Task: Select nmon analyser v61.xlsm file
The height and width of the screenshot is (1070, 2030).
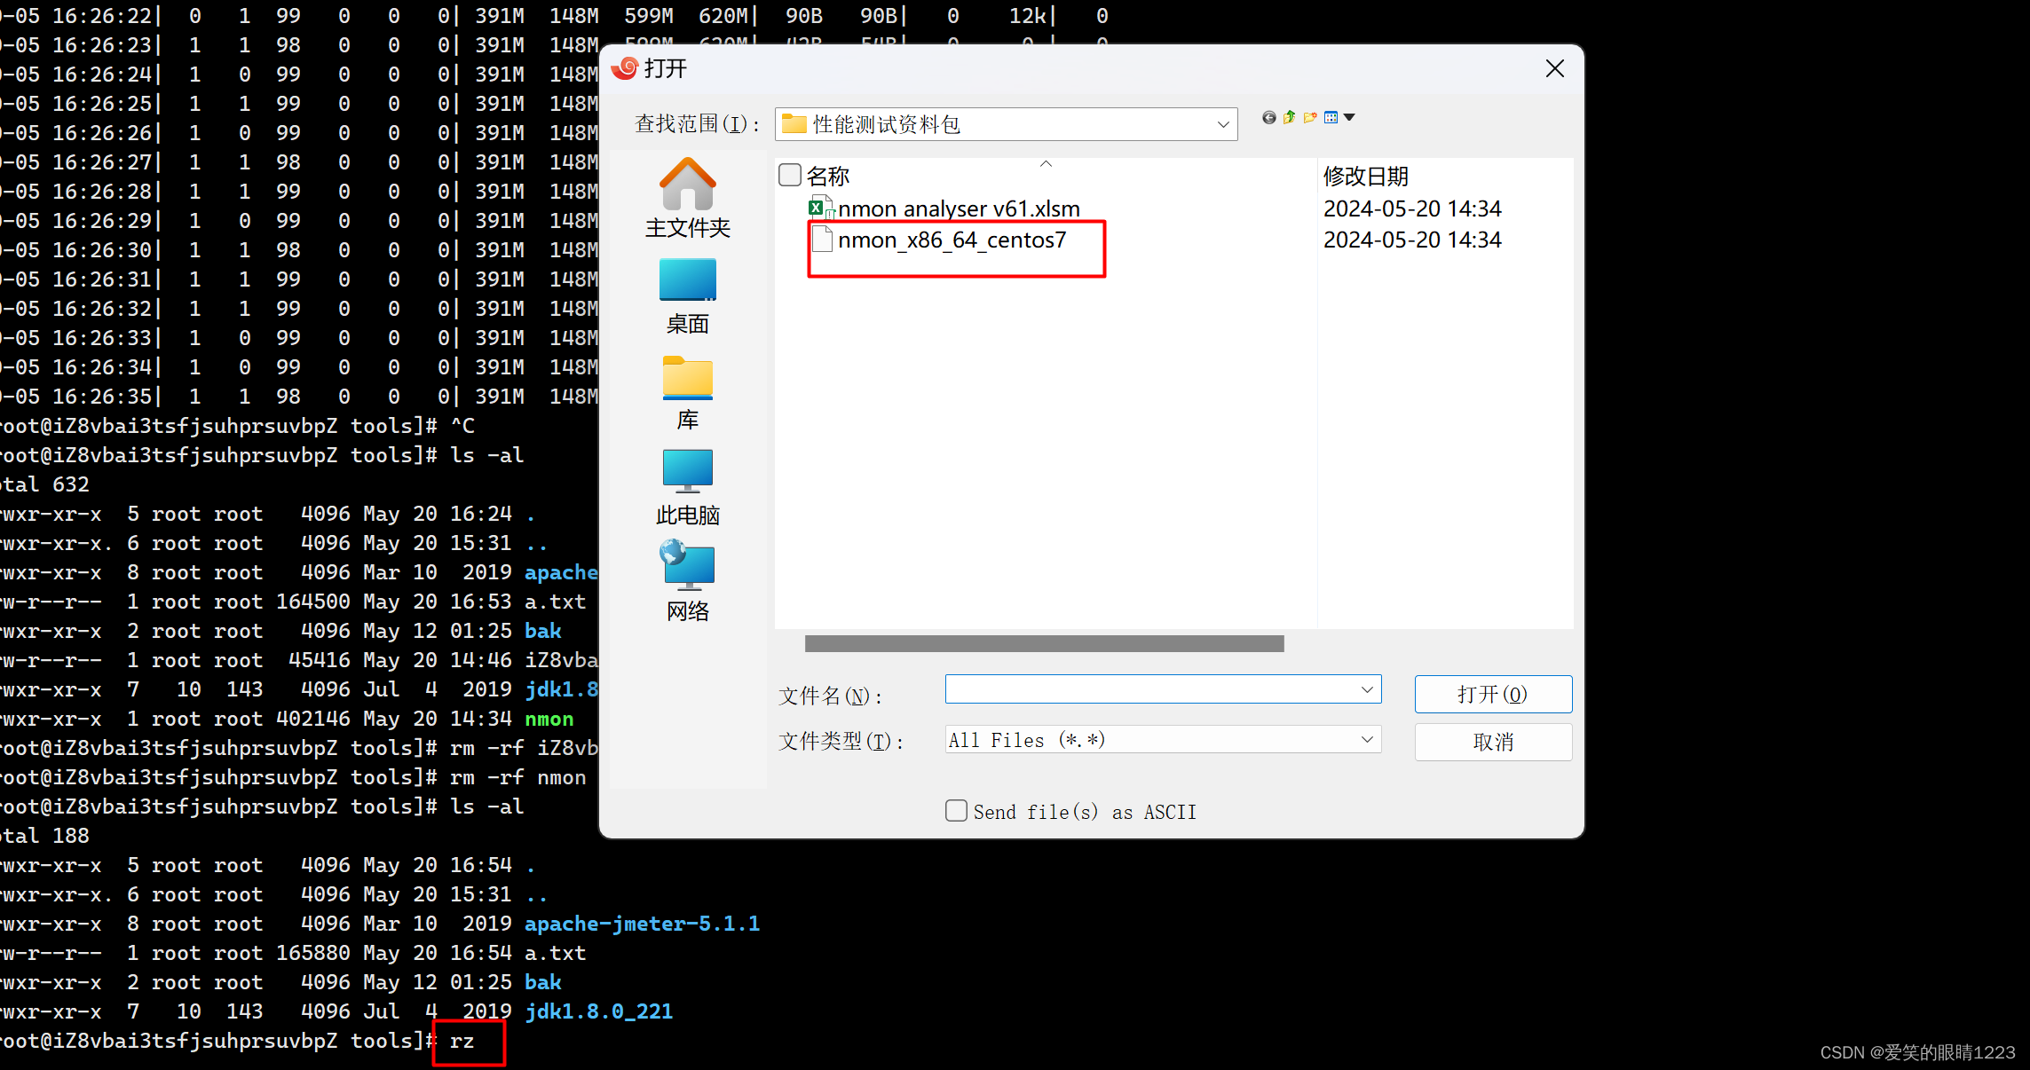Action: (958, 209)
